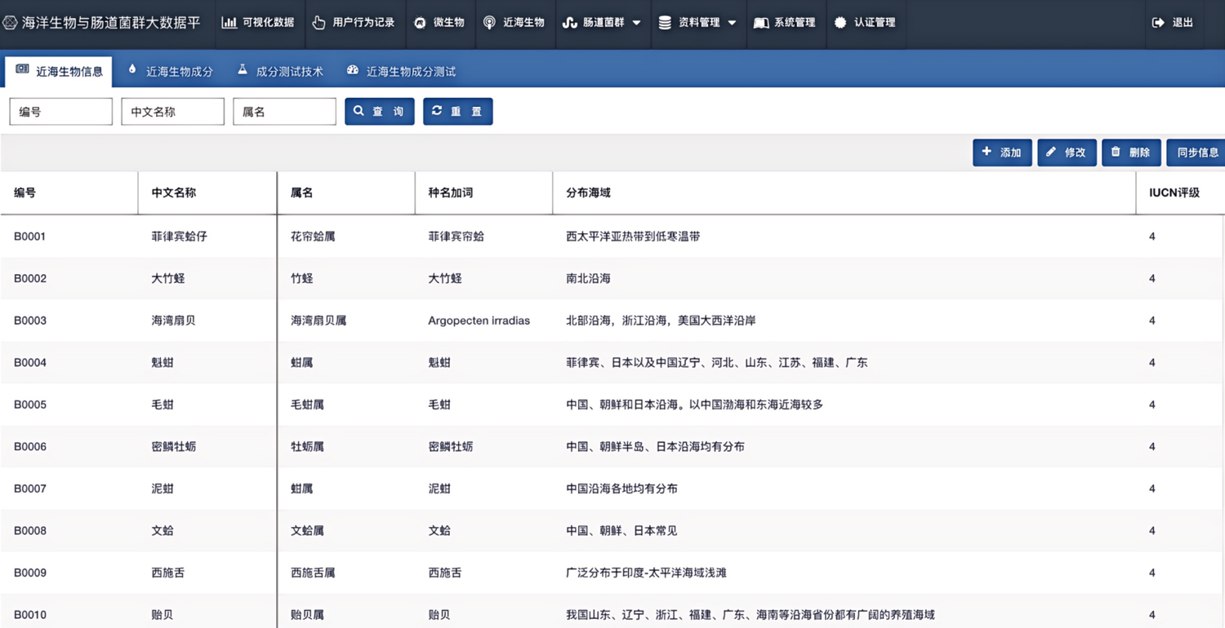Switch to the 近海生物成分测试 tab
Image resolution: width=1225 pixels, height=628 pixels.
(x=401, y=71)
